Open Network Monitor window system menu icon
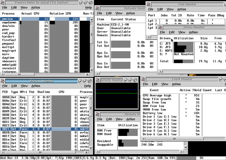 tap(97, 8)
